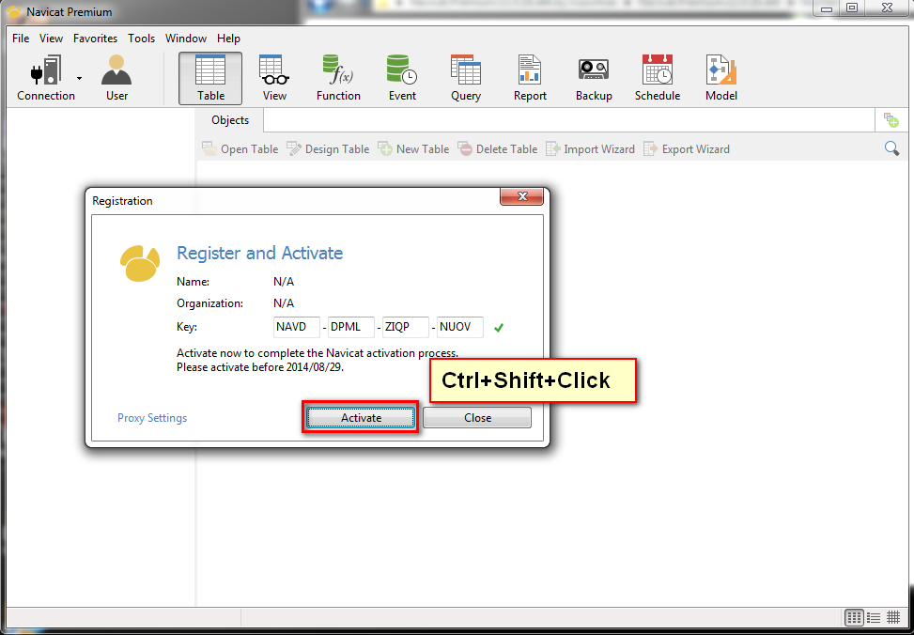Launch the Export Wizard
Image resolution: width=914 pixels, height=635 pixels.
click(686, 149)
